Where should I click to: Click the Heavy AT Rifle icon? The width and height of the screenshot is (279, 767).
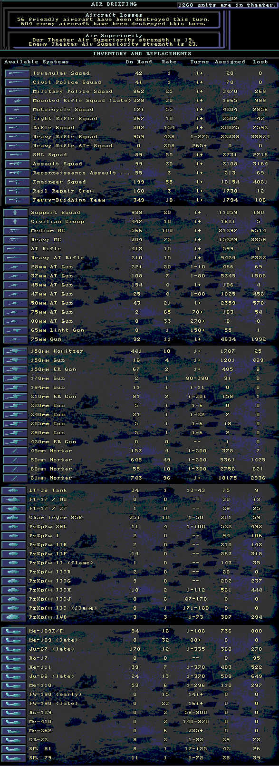15,258
